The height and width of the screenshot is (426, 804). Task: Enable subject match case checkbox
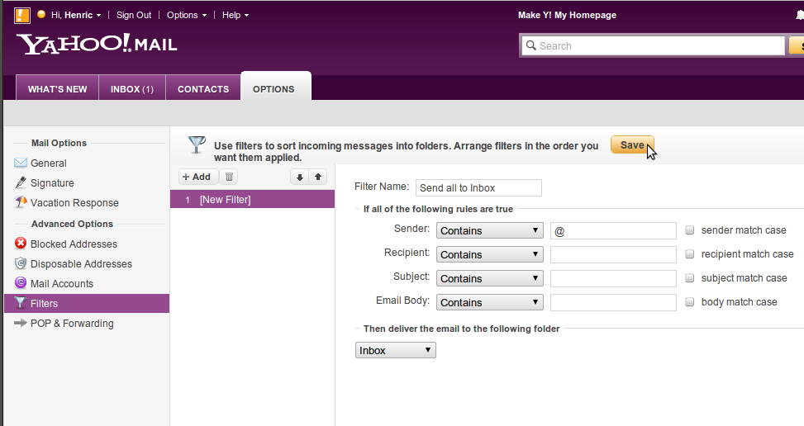pos(690,278)
